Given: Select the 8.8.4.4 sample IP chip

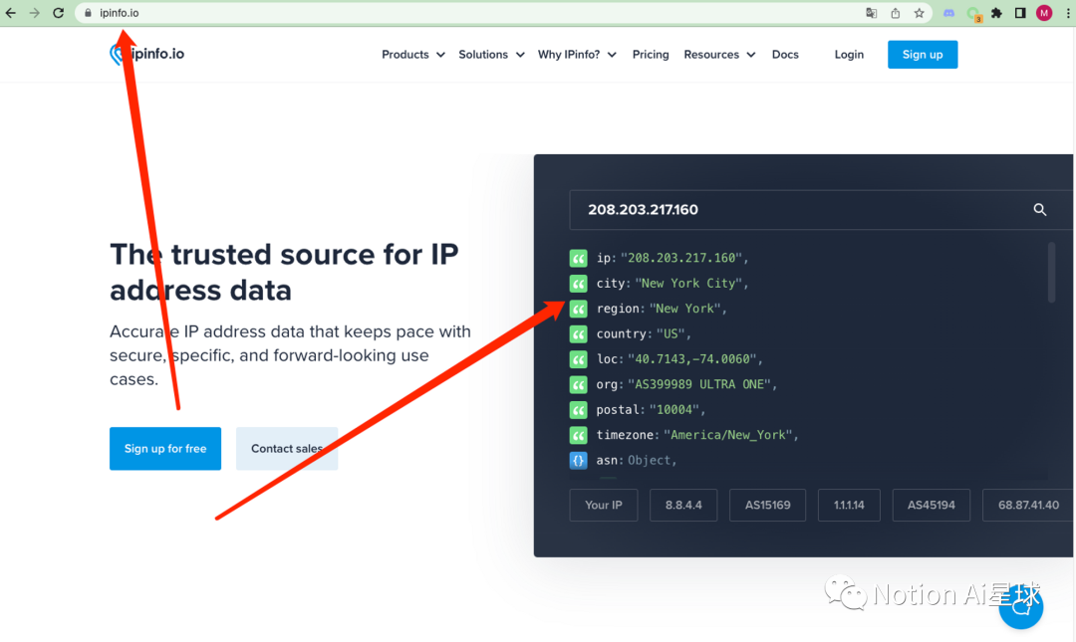Looking at the screenshot, I should point(684,505).
